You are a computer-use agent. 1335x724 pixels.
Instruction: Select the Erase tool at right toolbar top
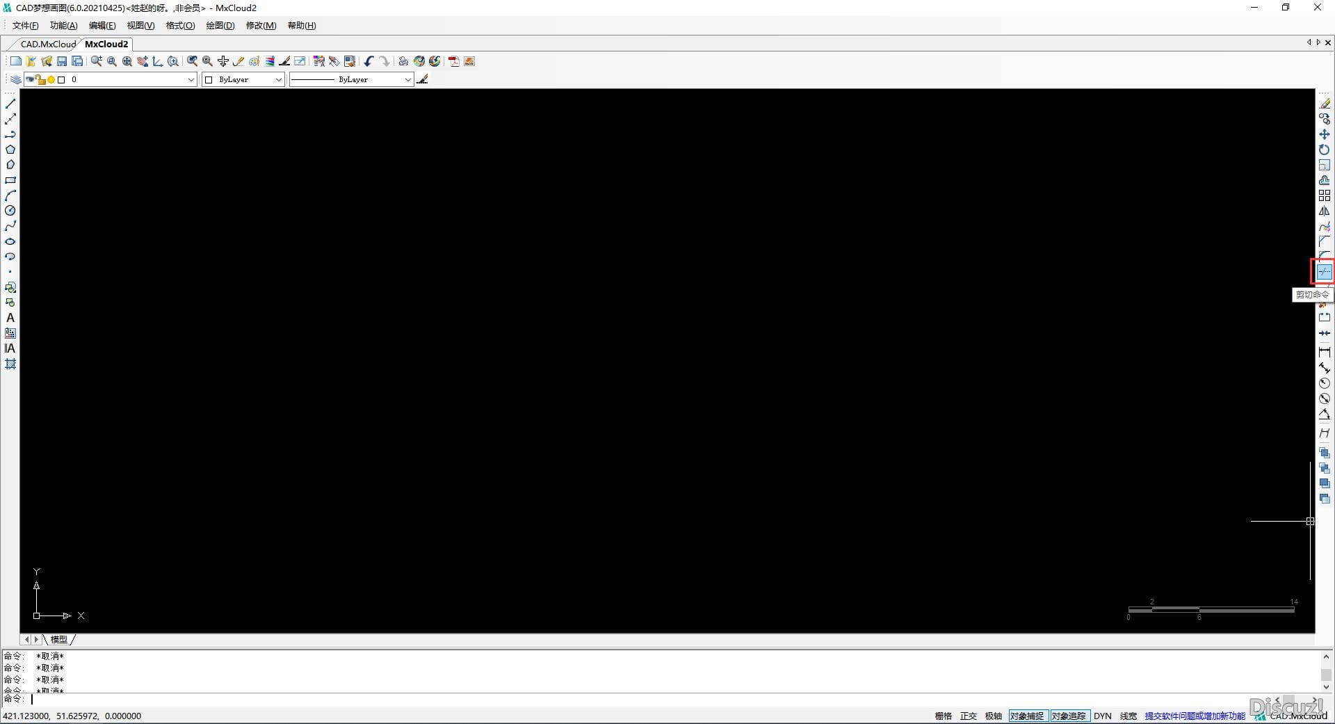click(x=1324, y=104)
